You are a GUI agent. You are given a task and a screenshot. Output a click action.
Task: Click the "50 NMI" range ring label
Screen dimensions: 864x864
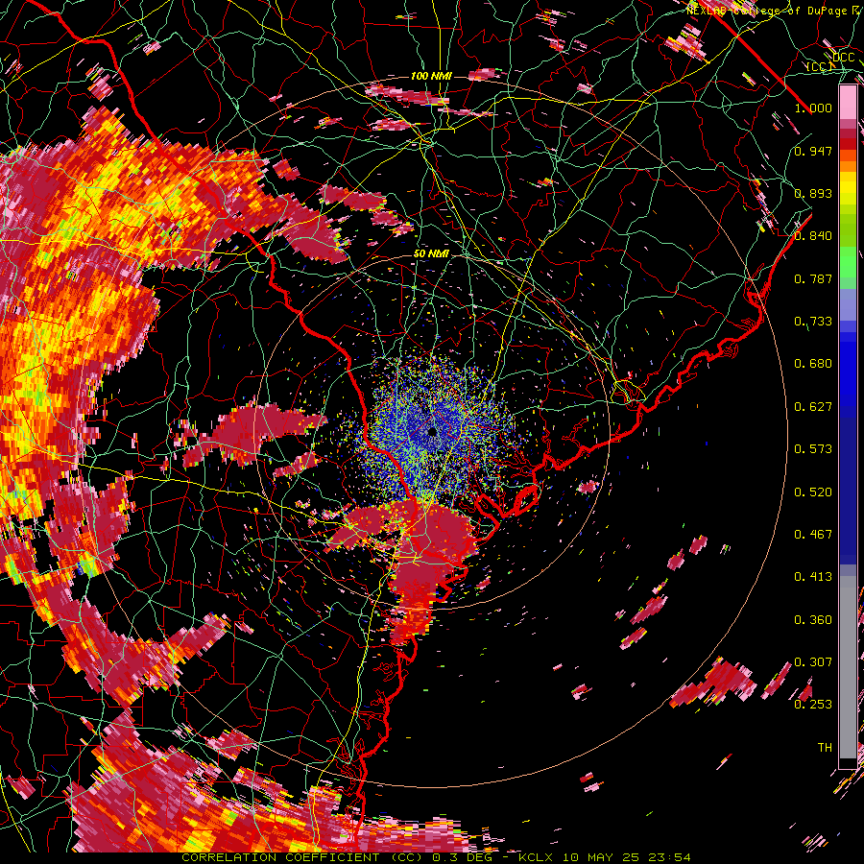click(x=431, y=254)
